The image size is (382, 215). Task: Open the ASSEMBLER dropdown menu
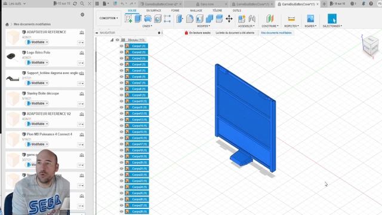[x=247, y=26]
